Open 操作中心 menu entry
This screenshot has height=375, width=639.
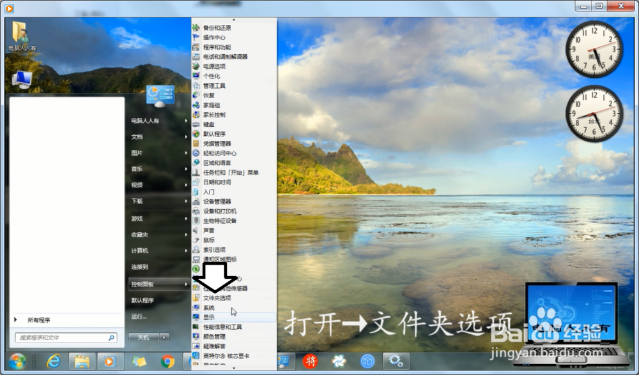point(214,38)
